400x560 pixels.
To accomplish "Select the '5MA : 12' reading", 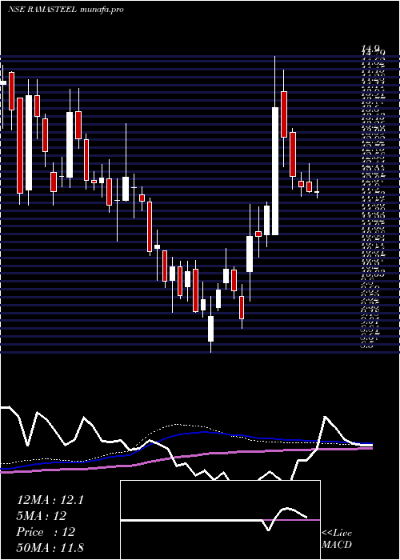I will [x=42, y=516].
